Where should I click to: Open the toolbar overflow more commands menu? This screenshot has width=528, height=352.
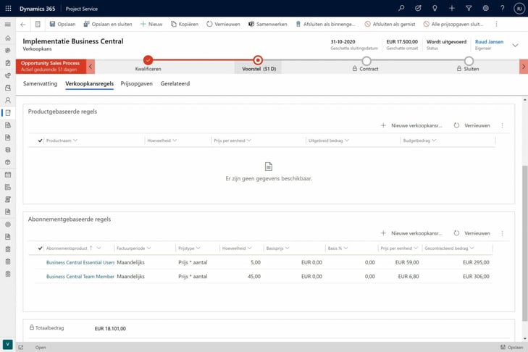click(496, 24)
